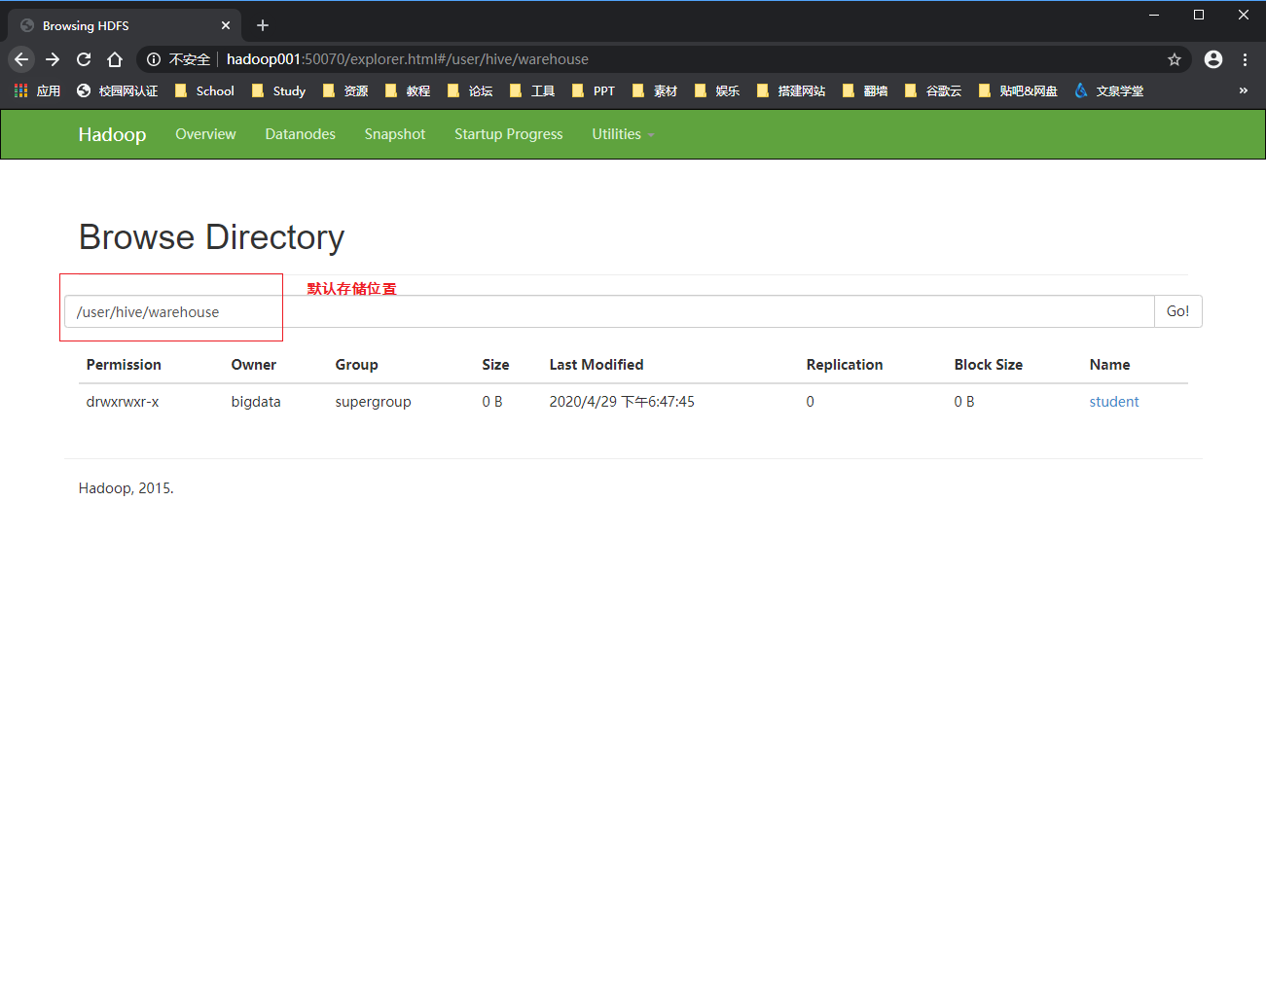
Task: Open the 贴吧&网盘 bookmark folder
Action: 1018,90
